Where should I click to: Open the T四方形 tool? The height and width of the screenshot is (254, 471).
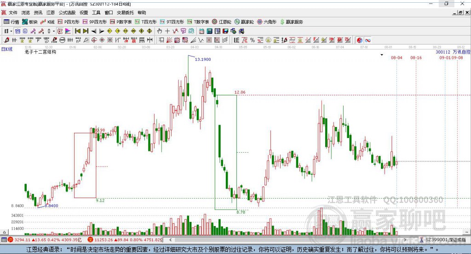point(146,22)
